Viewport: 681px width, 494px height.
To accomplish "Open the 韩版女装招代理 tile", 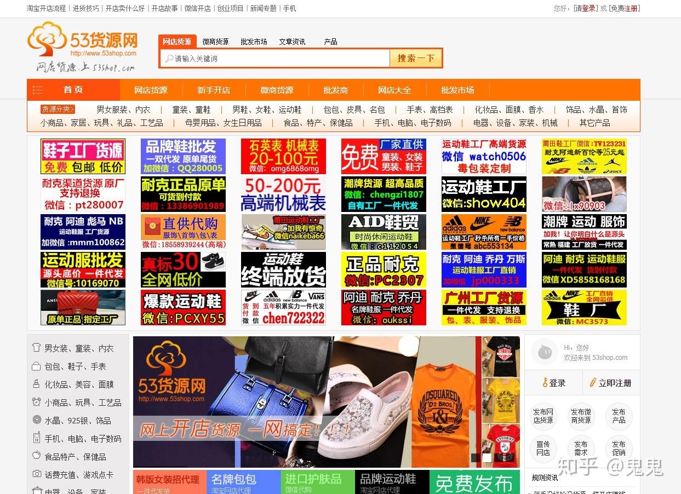I will [169, 482].
